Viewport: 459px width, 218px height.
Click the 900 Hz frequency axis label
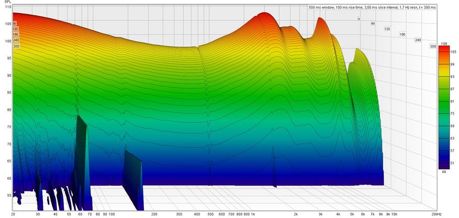247,214
